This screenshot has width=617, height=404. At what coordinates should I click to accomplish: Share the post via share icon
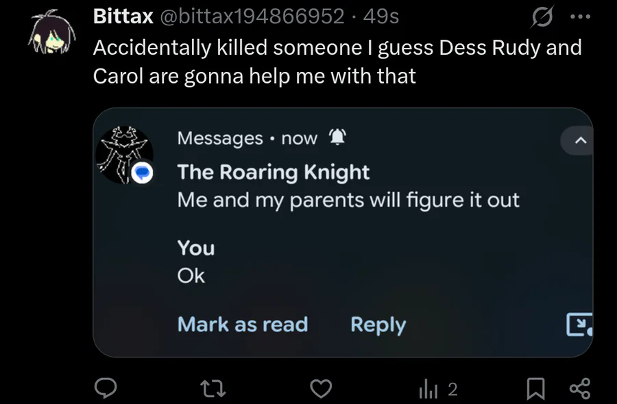(580, 389)
